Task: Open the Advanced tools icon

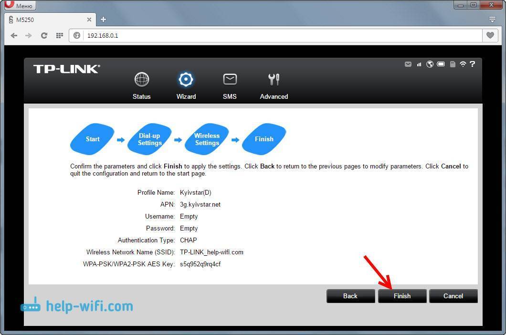Action: tap(274, 79)
